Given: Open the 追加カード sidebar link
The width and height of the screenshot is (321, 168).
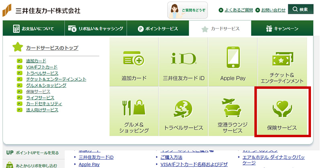Looking at the screenshot, I should [x=36, y=61].
